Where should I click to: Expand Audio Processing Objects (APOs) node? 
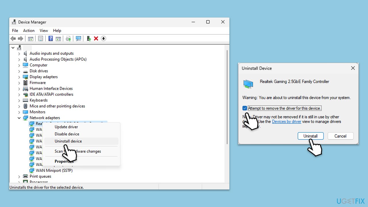tap(19, 59)
